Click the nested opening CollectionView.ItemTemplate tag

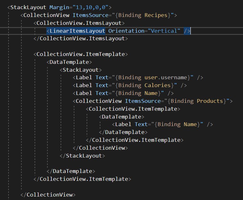tap(133, 109)
